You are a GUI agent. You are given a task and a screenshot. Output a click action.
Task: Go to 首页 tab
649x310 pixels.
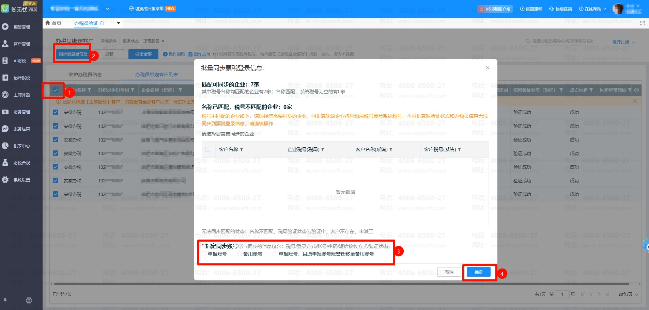[x=53, y=23]
